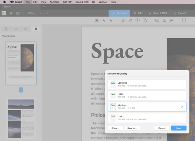Image resolution: width=195 pixels, height=141 pixels.
Task: Open the Annotate menu in menu bar
Action: tap(55, 2)
